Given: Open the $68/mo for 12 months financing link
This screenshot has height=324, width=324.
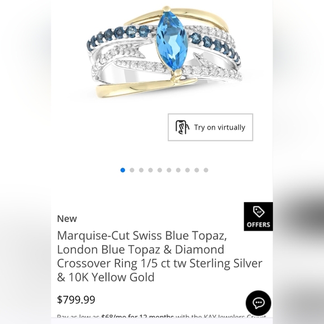Looking at the screenshot, I should 137,316.
